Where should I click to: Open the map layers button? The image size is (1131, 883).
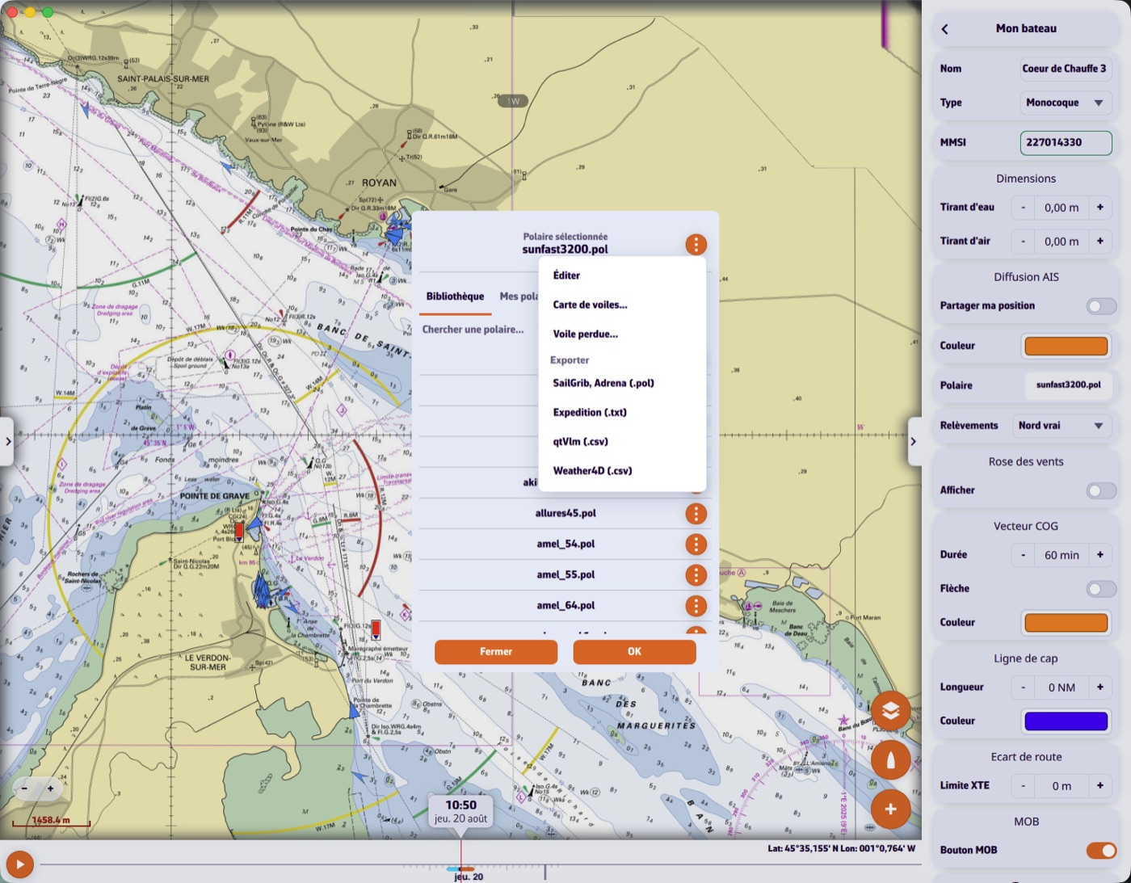point(890,711)
